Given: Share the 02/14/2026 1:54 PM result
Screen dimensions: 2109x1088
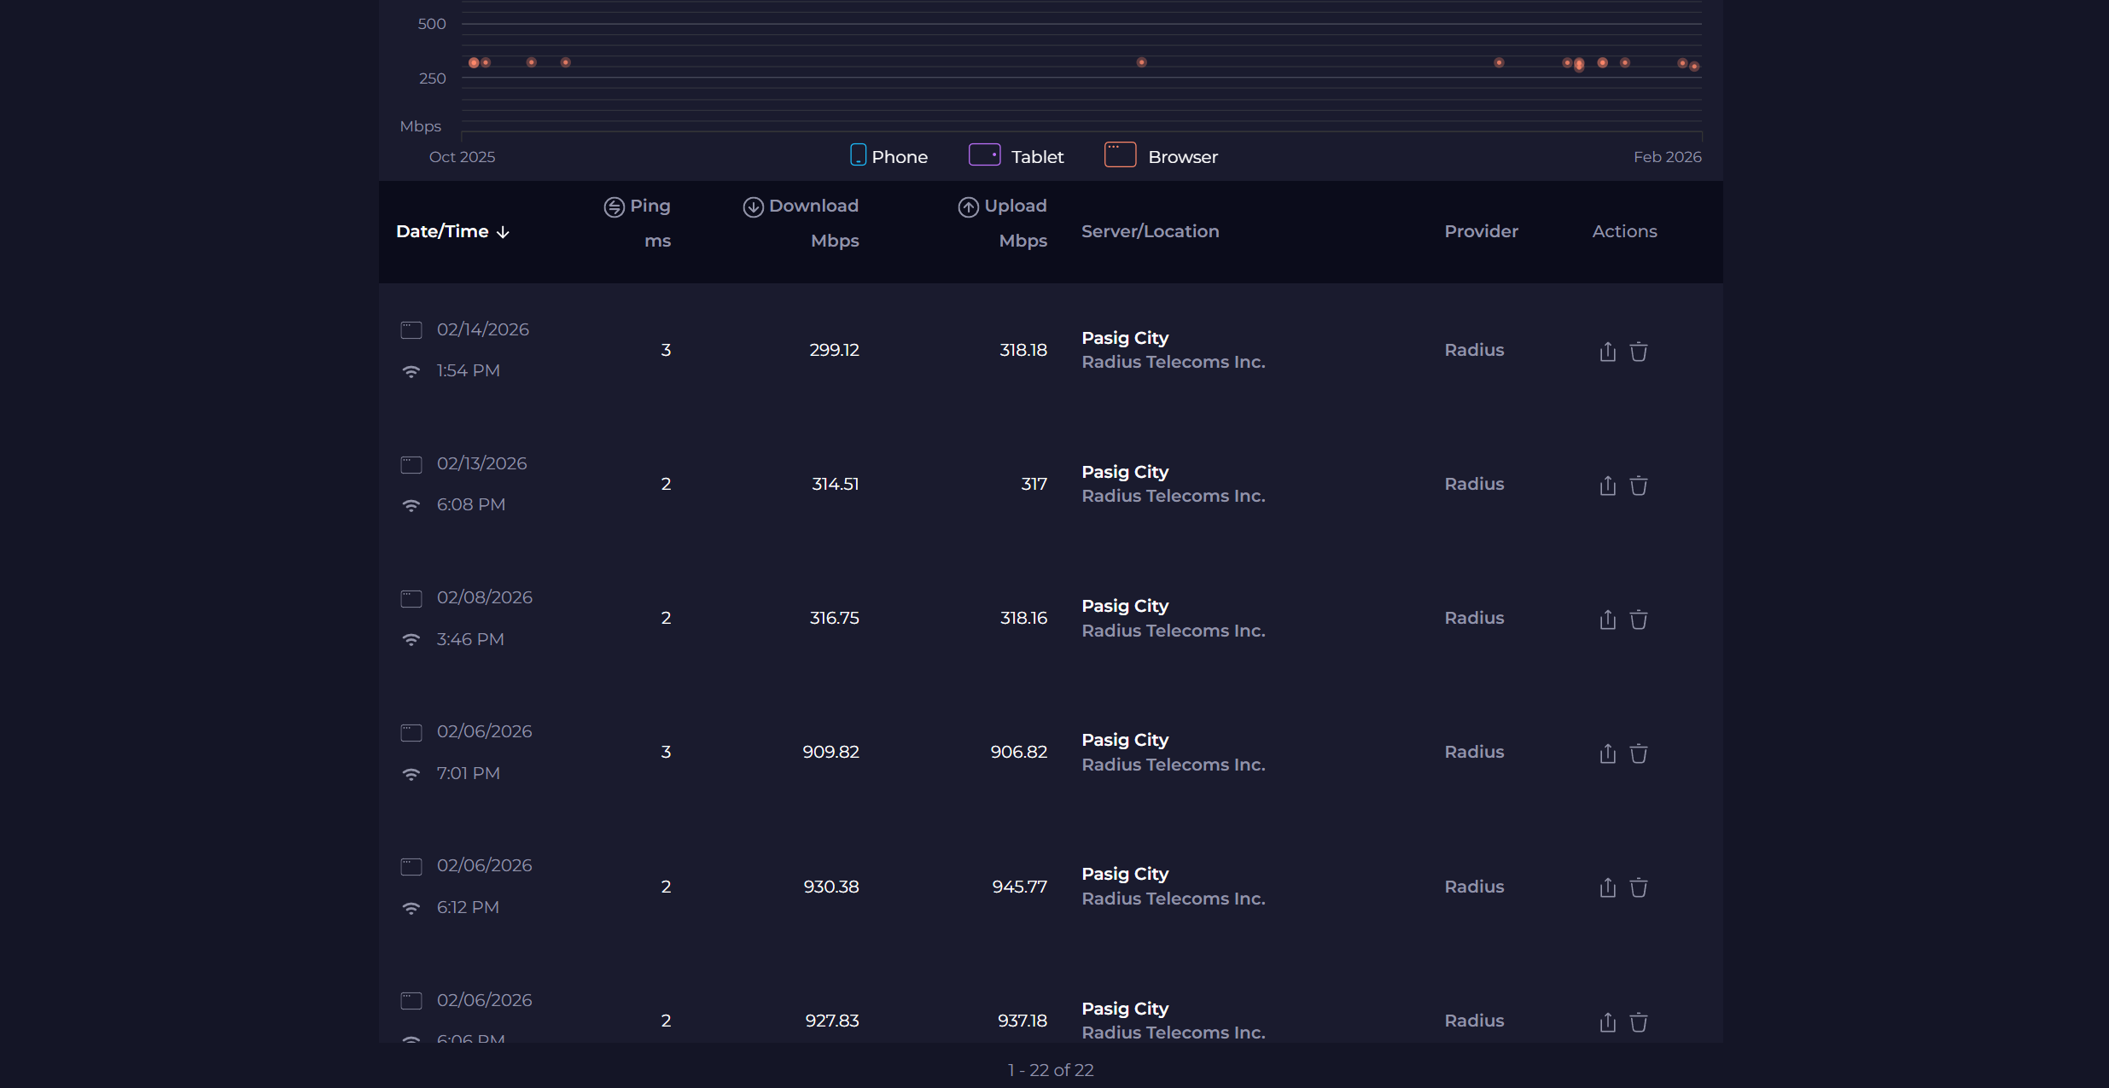Looking at the screenshot, I should (1607, 352).
